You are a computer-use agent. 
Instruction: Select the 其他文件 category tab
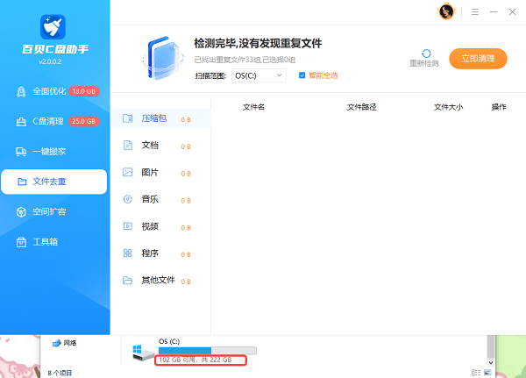tap(160, 281)
